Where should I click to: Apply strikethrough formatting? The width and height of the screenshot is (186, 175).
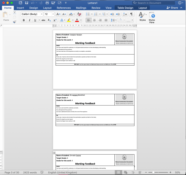pos(43,20)
